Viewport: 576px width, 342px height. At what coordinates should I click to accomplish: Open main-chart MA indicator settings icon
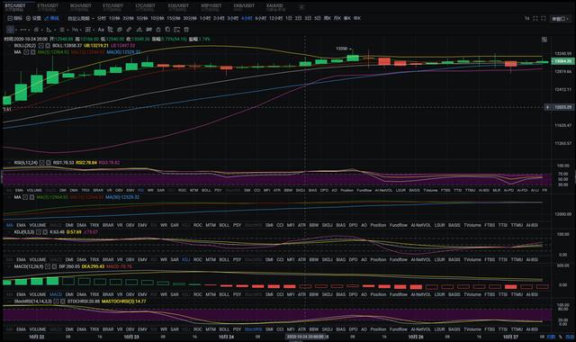coord(26,52)
